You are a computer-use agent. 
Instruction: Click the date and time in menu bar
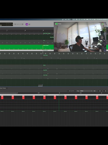[102, 20]
